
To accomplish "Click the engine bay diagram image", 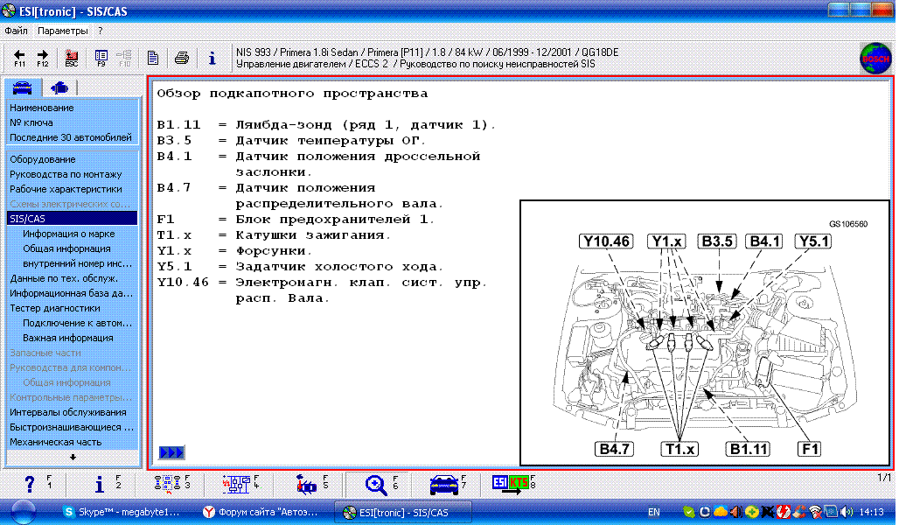I will coord(705,332).
